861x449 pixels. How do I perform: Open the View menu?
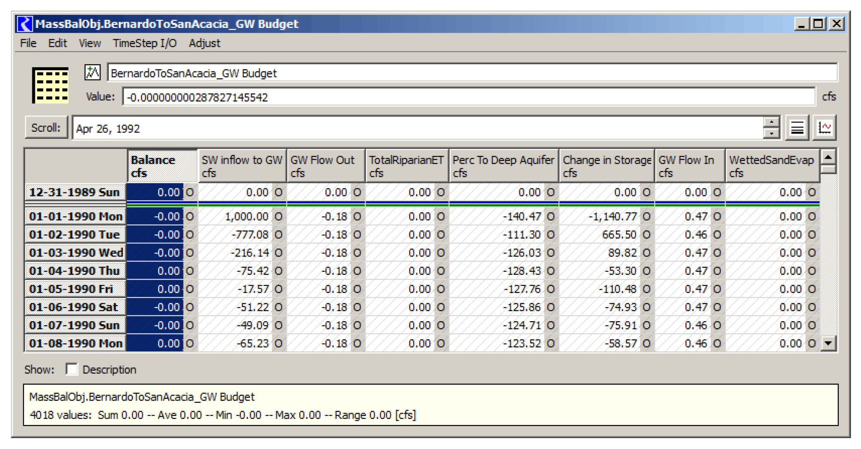(x=90, y=43)
